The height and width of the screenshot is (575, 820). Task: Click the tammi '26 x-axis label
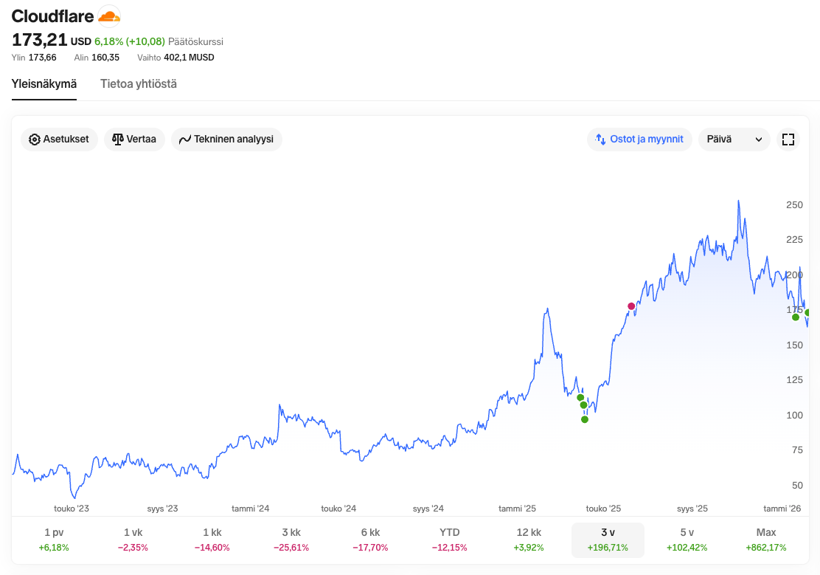(x=782, y=509)
